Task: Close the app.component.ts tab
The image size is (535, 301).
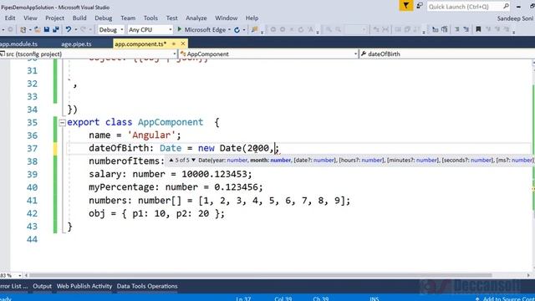Action: pos(183,43)
